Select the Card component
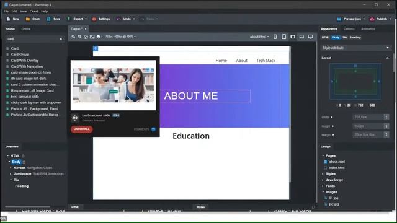This screenshot has height=223, width=397. (x=15, y=48)
